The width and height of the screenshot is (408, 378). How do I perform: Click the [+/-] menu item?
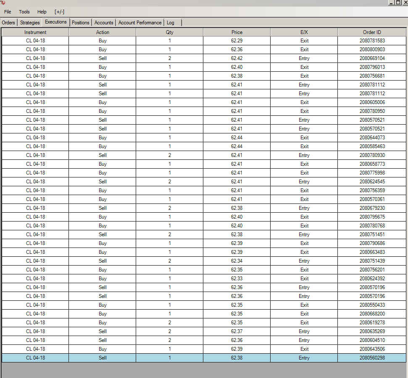coord(59,12)
